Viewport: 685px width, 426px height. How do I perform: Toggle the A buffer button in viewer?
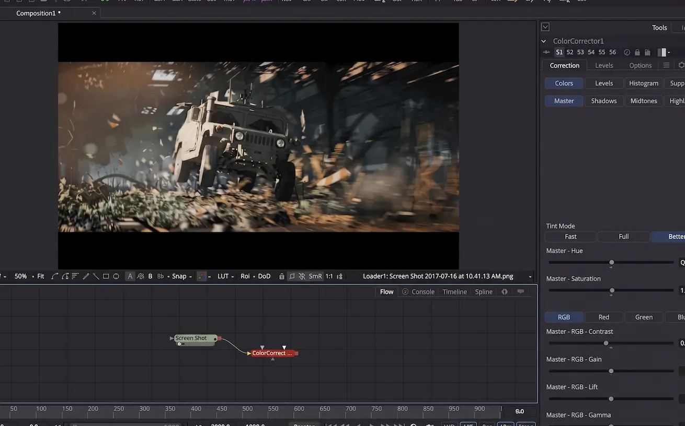pos(130,276)
